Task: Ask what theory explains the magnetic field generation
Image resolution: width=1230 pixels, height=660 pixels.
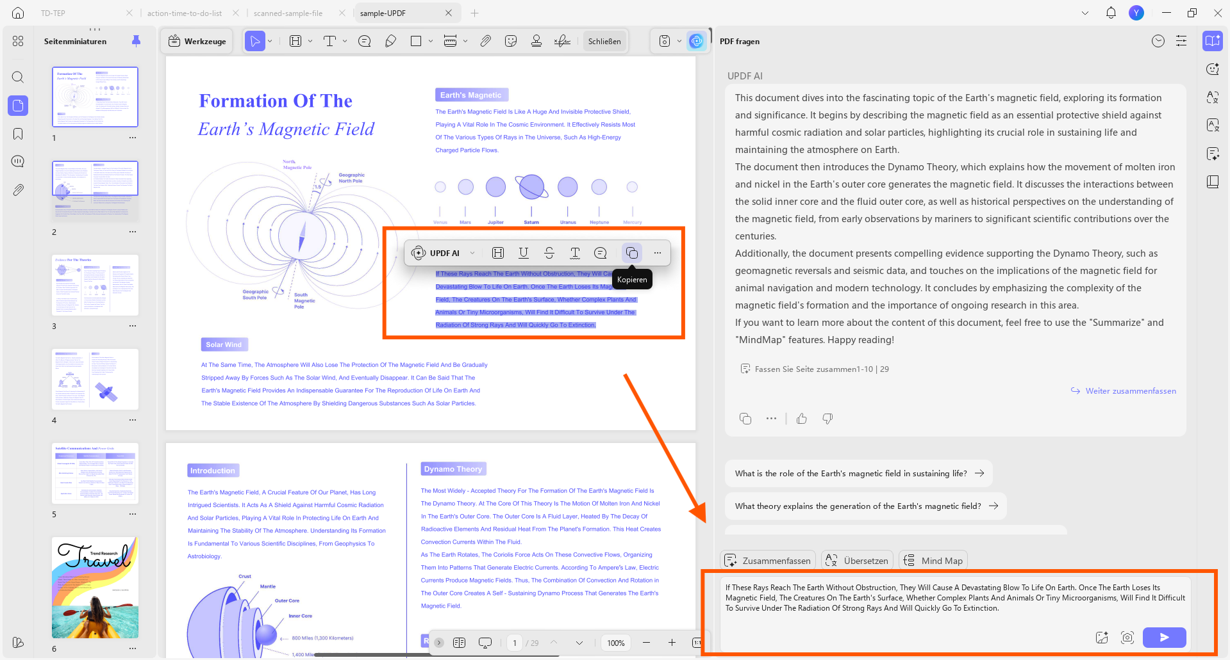Action: point(866,506)
